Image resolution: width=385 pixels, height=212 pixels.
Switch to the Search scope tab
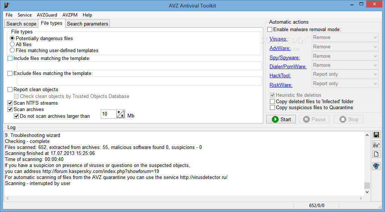[21, 24]
